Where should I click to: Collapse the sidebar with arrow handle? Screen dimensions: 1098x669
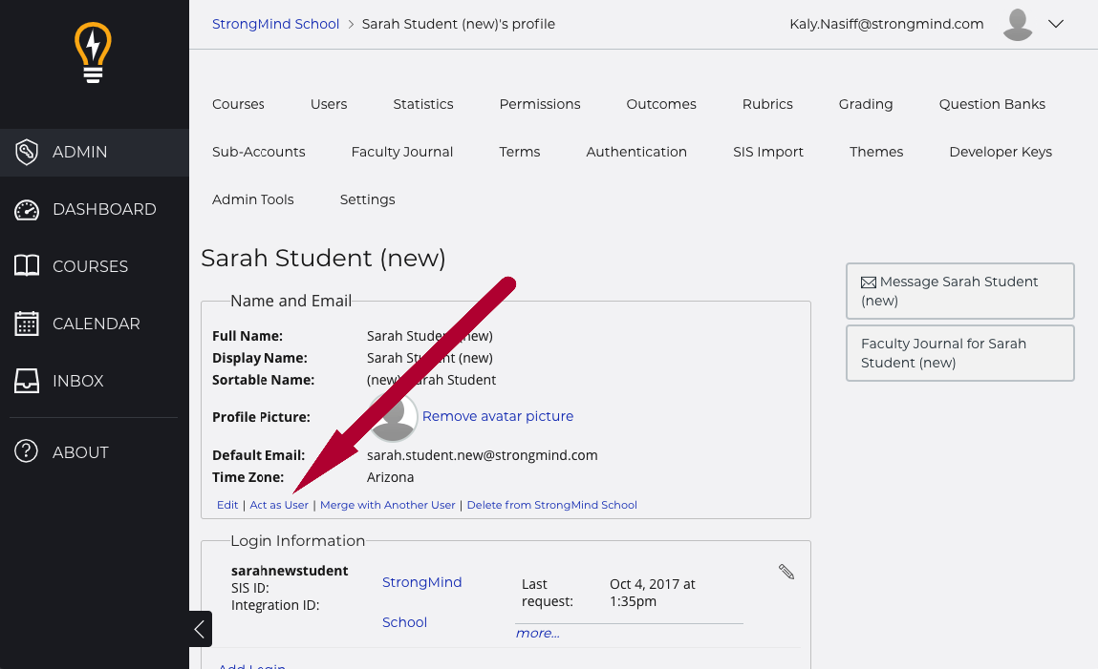pos(200,629)
